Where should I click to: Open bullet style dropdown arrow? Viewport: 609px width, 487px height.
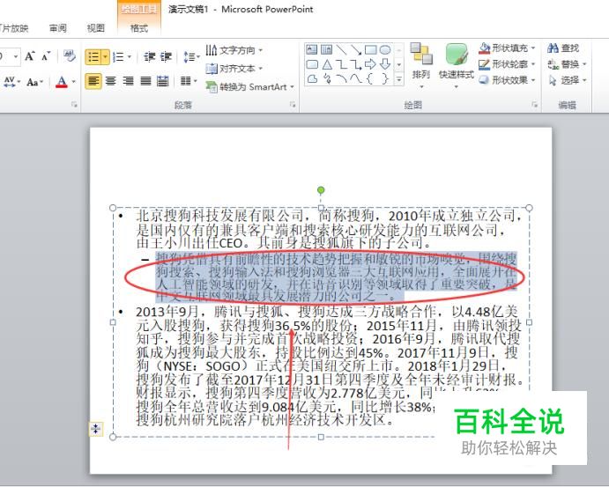(x=106, y=57)
